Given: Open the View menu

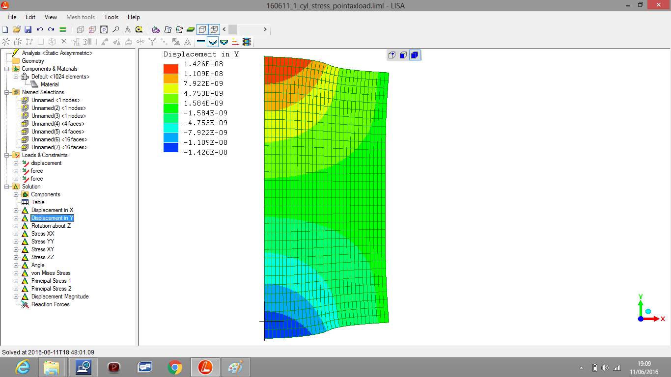Looking at the screenshot, I should (51, 17).
